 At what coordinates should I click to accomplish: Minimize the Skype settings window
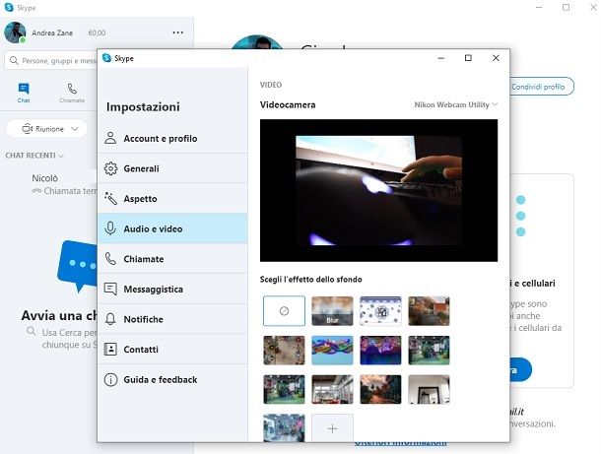(441, 58)
